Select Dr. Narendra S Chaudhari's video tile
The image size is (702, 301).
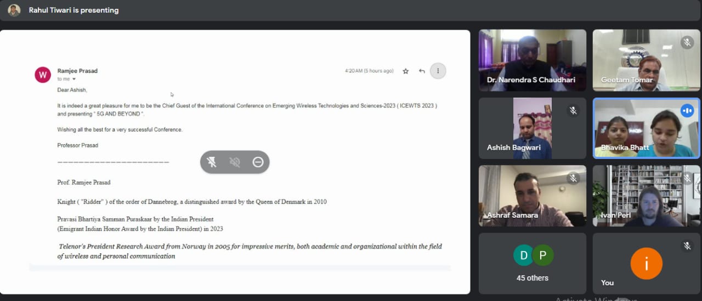533,60
